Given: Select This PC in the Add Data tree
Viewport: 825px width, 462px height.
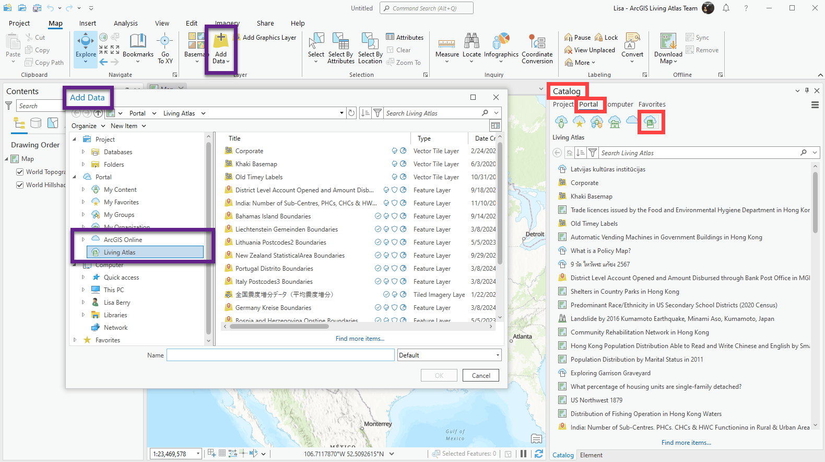Looking at the screenshot, I should (x=114, y=290).
